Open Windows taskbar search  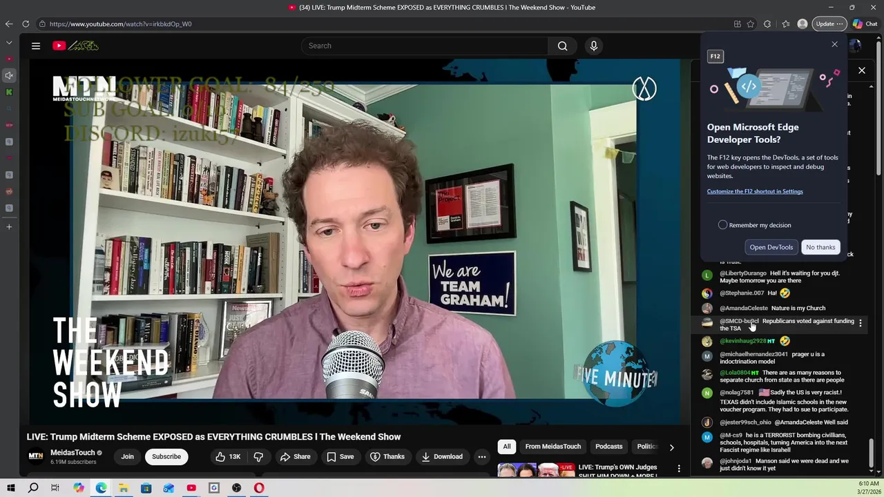click(x=33, y=488)
